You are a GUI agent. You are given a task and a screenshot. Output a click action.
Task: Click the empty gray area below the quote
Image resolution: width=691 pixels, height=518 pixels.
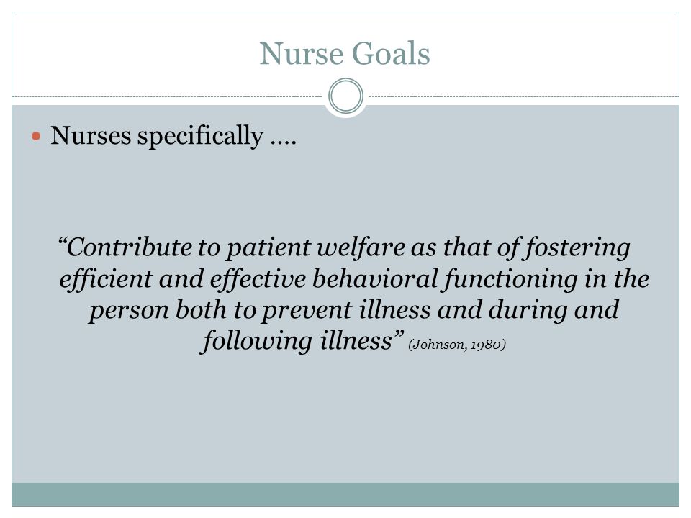pyautogui.click(x=345, y=419)
